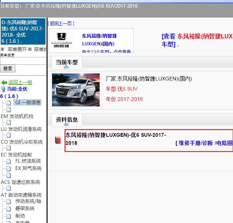233x223 pixels.
Task: Open LU 发动机润滑系统 section
Action: coord(21,129)
